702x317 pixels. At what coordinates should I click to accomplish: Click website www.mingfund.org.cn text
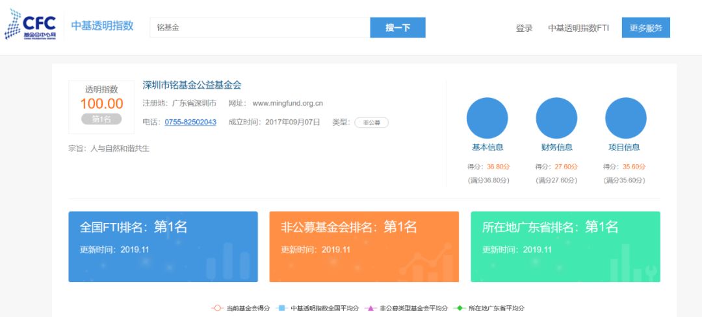tap(288, 104)
